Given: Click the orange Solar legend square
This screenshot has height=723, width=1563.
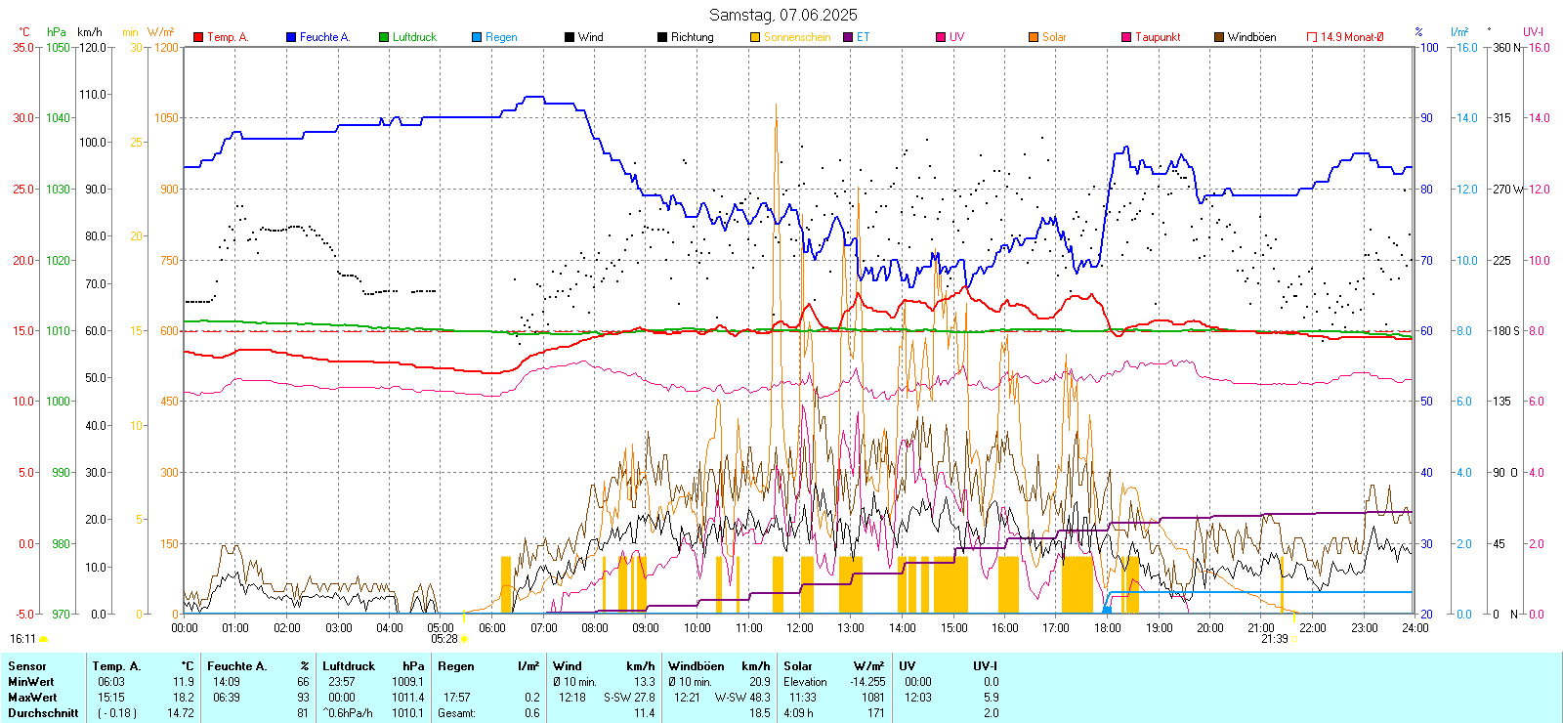Looking at the screenshot, I should pos(1034,37).
